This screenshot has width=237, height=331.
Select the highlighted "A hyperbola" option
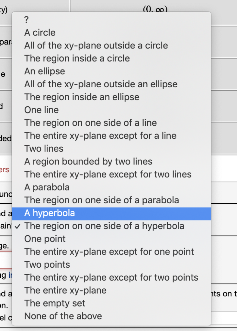pos(50,213)
